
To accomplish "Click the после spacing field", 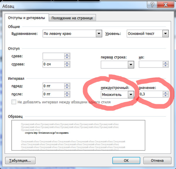I will click(53, 94).
